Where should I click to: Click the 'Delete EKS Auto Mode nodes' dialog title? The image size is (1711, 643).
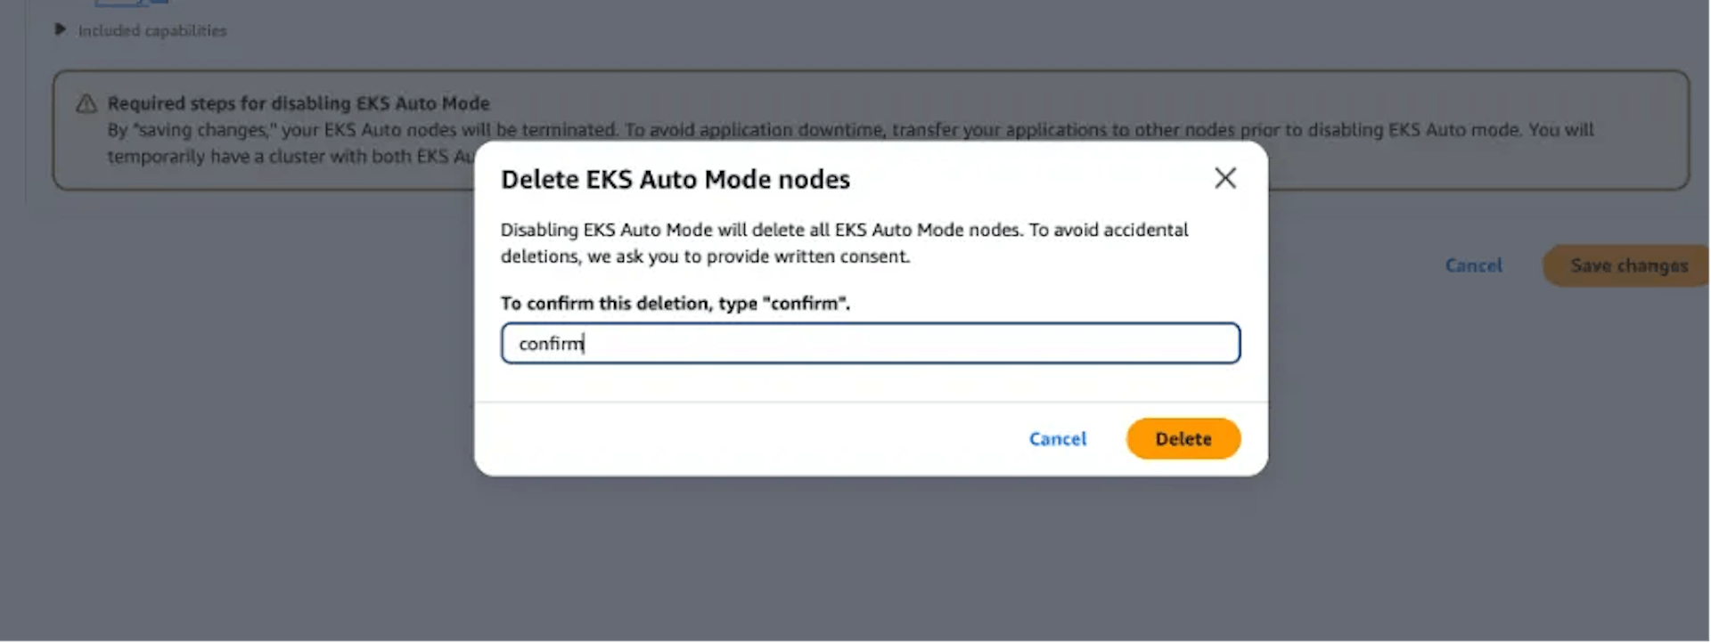pos(675,179)
